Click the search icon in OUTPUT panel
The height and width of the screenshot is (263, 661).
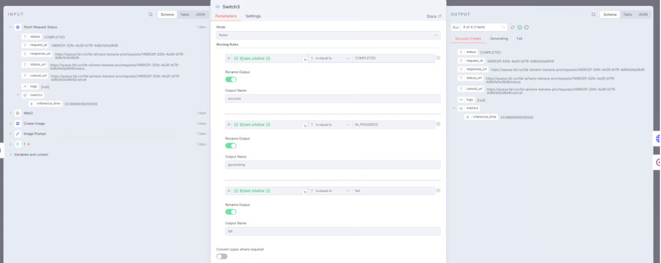593,14
